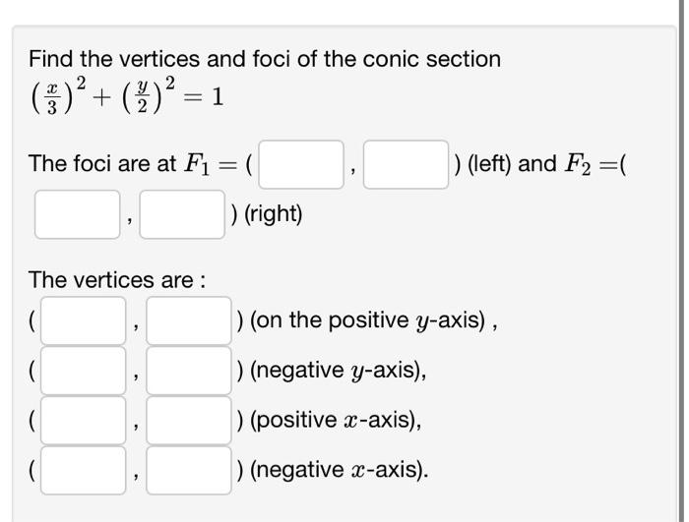
Task: Focus the positive y-axis vertex y-coordinate field
Action: click(x=188, y=320)
